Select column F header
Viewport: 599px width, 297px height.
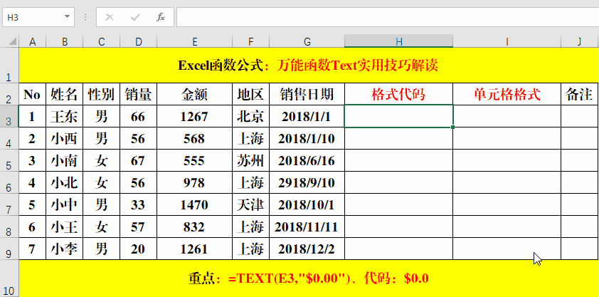[x=250, y=41]
